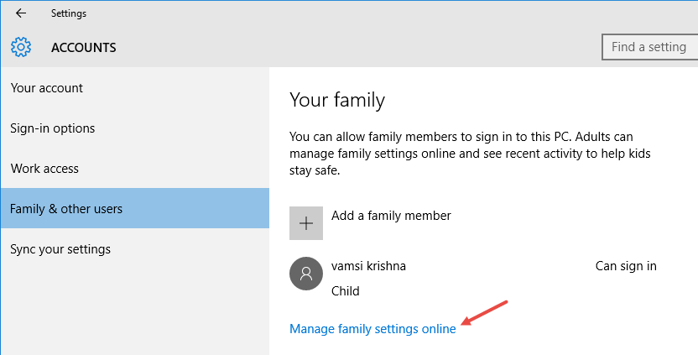Click the Can sign in status text
Viewport: 698px width, 355px height.
pyautogui.click(x=626, y=266)
